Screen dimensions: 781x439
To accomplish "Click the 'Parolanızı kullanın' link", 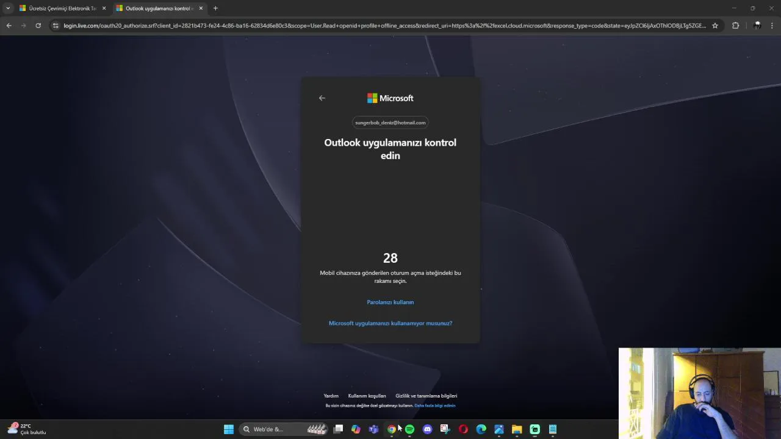I will 390,302.
